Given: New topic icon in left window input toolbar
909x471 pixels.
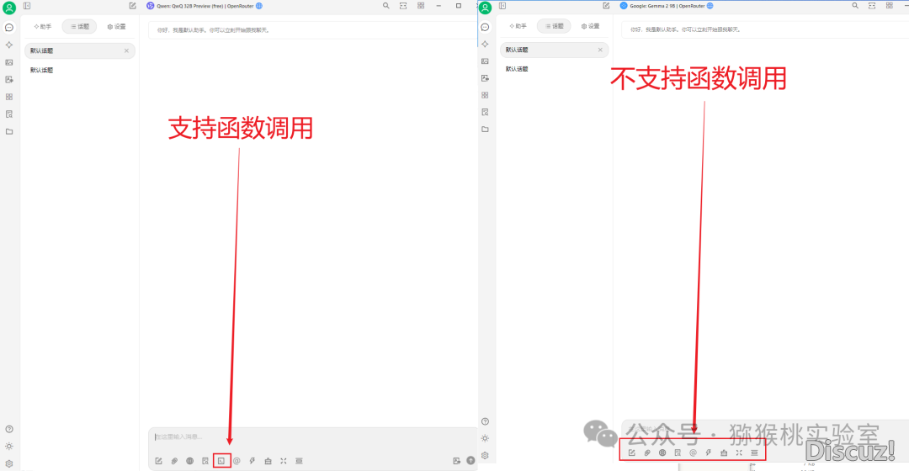Looking at the screenshot, I should point(159,461).
